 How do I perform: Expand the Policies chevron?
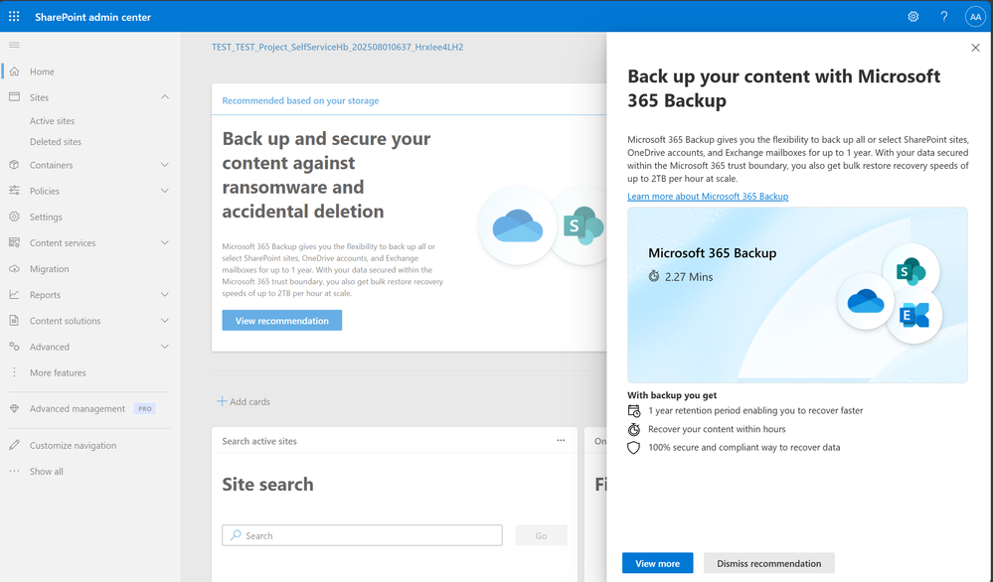(x=165, y=191)
